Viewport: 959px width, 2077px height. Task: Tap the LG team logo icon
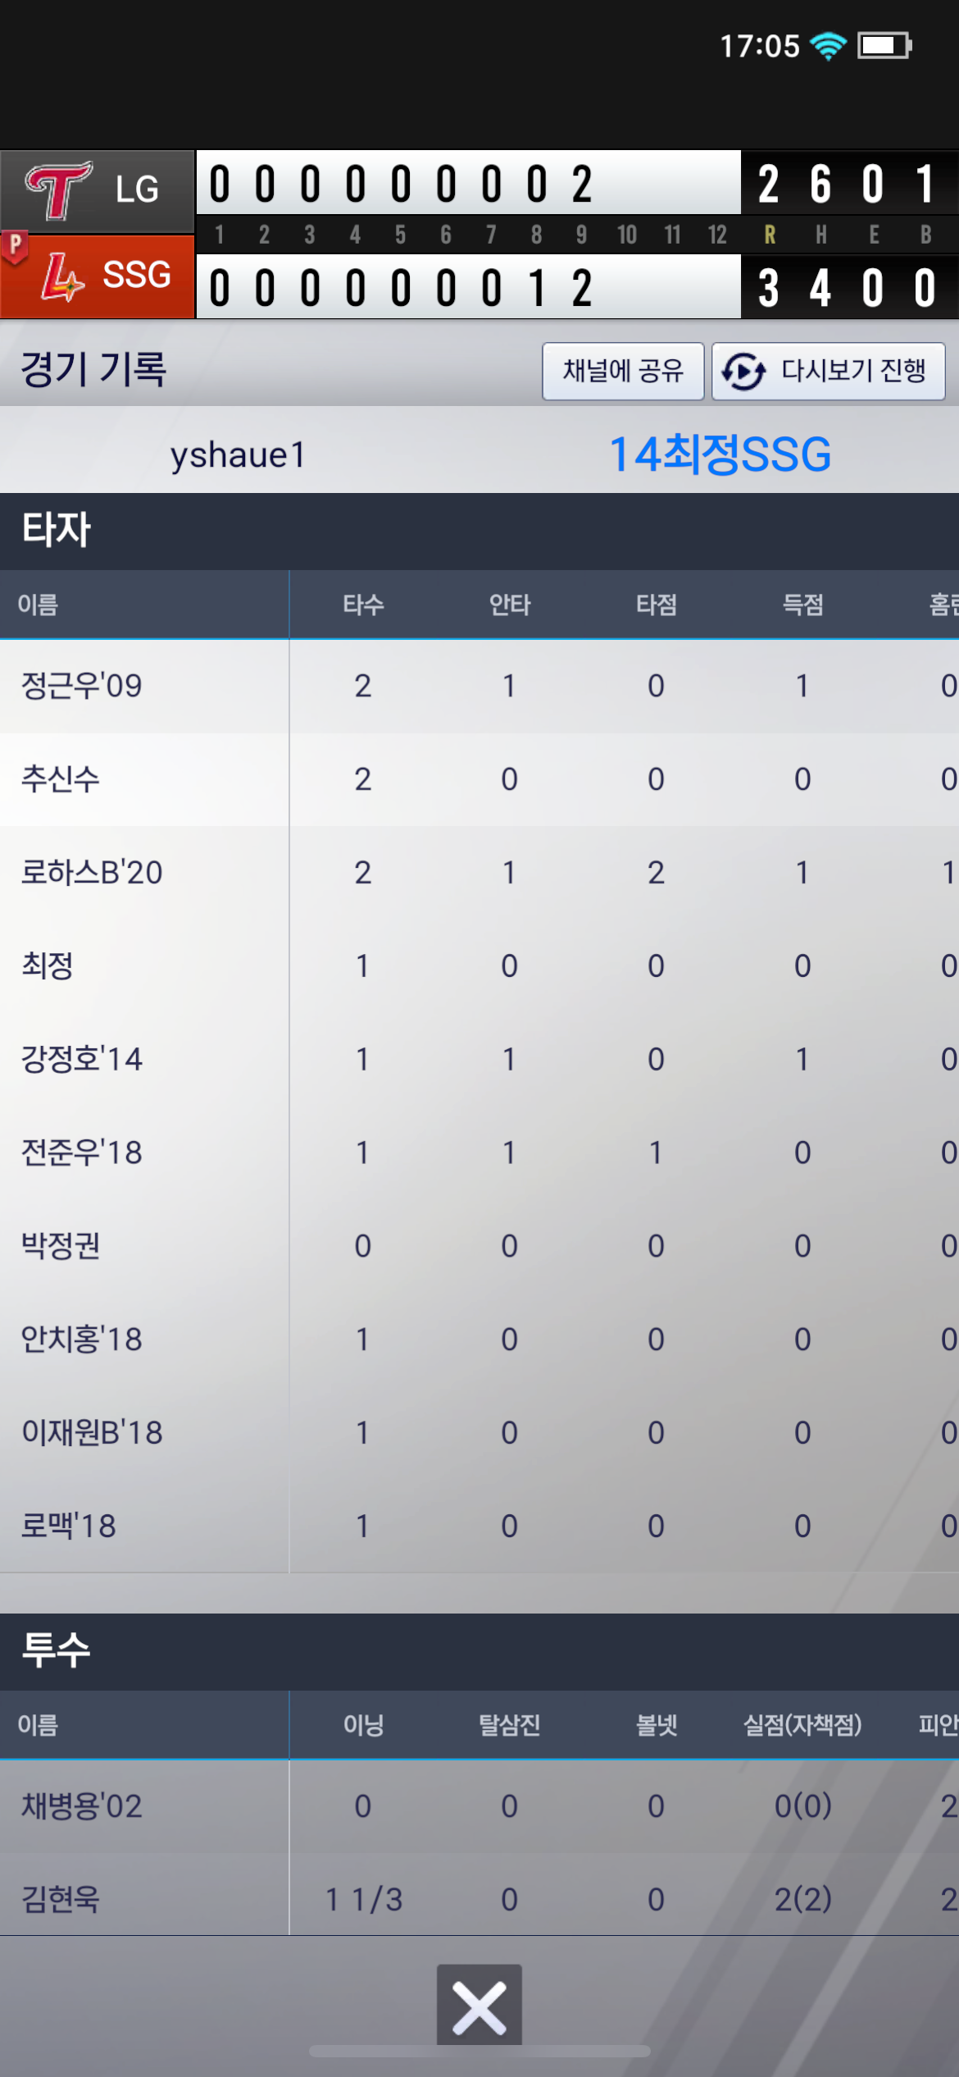pyautogui.click(x=57, y=190)
